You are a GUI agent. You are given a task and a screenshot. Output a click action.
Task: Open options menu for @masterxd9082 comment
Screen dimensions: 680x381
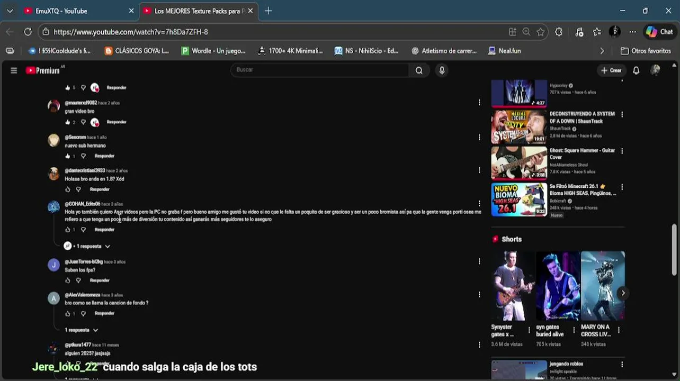[479, 103]
